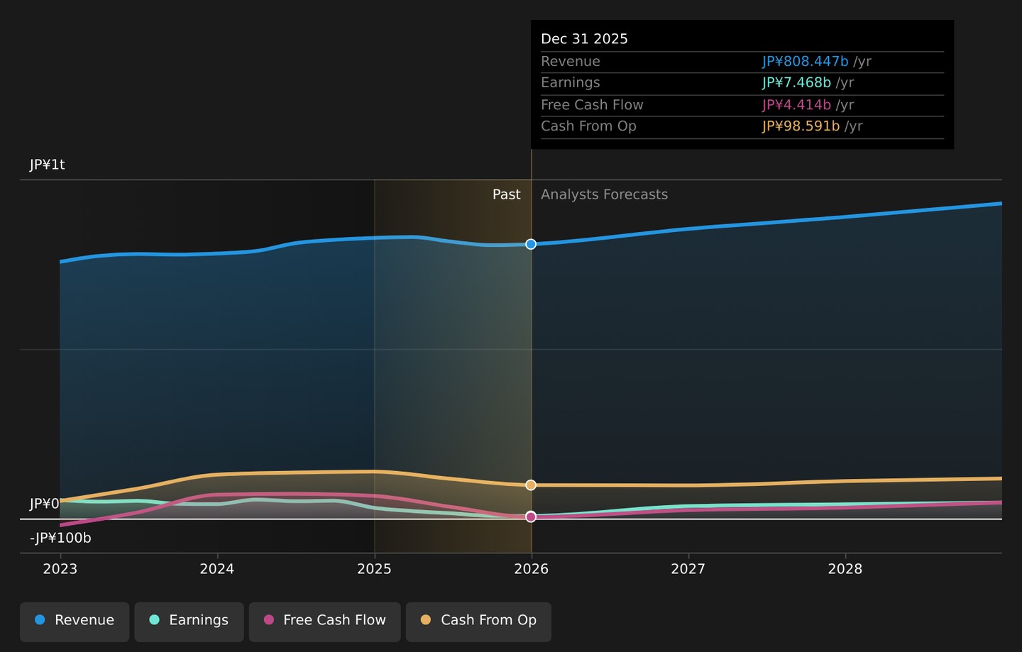1022x652 pixels.
Task: Click the 2025 x-axis label
Action: pyautogui.click(x=374, y=569)
